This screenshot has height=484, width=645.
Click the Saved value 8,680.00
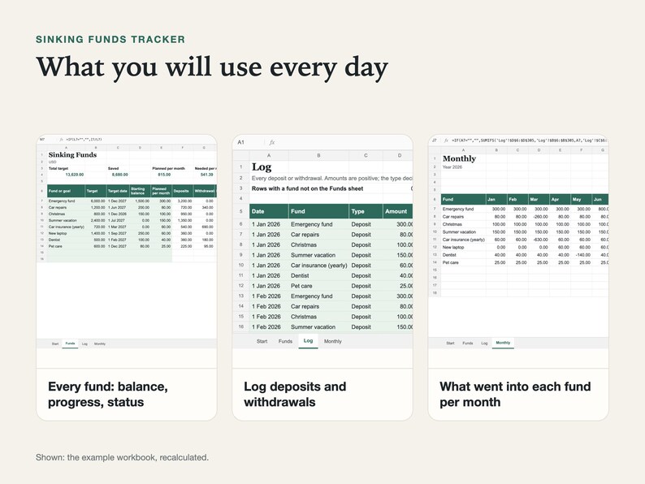pyautogui.click(x=119, y=175)
